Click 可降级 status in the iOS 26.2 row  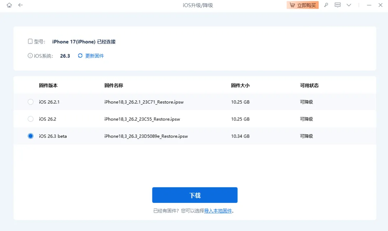click(x=306, y=119)
